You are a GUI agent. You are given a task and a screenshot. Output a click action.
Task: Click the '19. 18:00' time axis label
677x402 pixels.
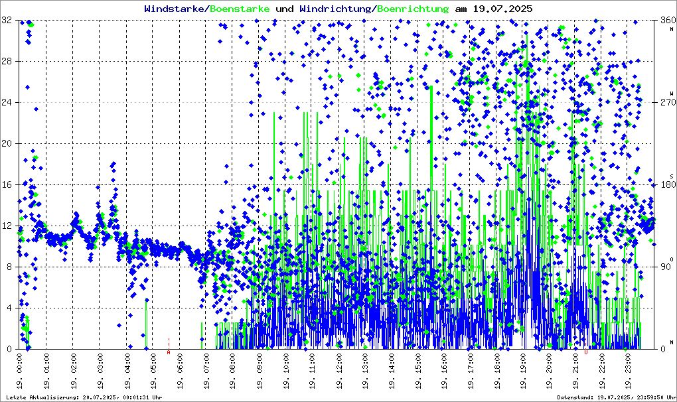[x=497, y=371]
